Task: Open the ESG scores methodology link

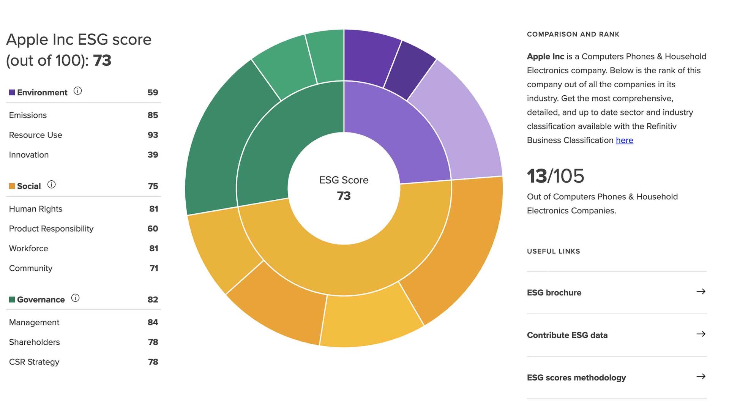Action: pyautogui.click(x=576, y=377)
